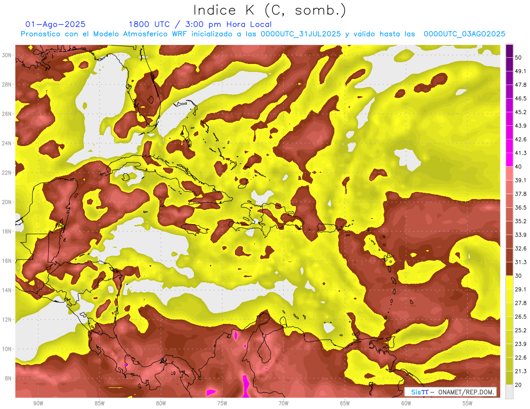Click the 'ONAMET/REP.DOM.' credit label
The height and width of the screenshot is (409, 530).
[466, 392]
